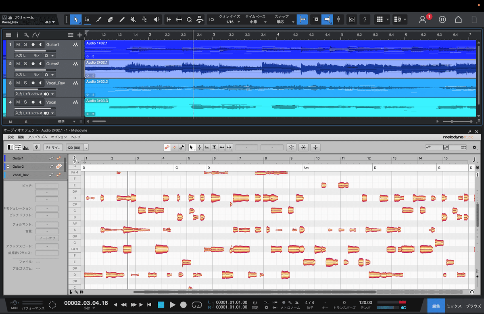Activate the mute tool in the toolbar

[x=133, y=19]
